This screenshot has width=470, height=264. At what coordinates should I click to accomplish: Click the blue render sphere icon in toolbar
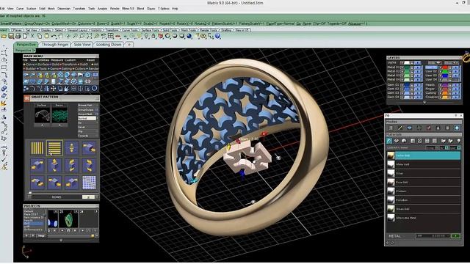189,36
